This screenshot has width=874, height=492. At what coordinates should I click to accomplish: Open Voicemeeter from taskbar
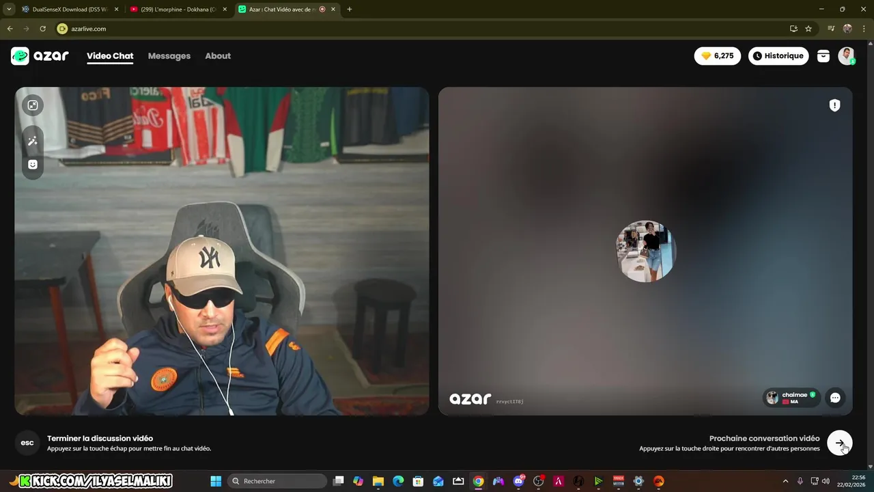coord(619,481)
